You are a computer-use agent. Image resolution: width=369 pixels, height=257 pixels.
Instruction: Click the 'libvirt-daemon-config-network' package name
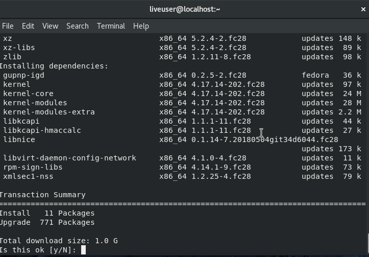coord(69,158)
